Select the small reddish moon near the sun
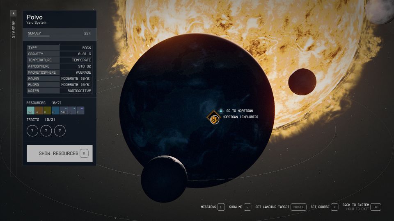 click(x=302, y=82)
